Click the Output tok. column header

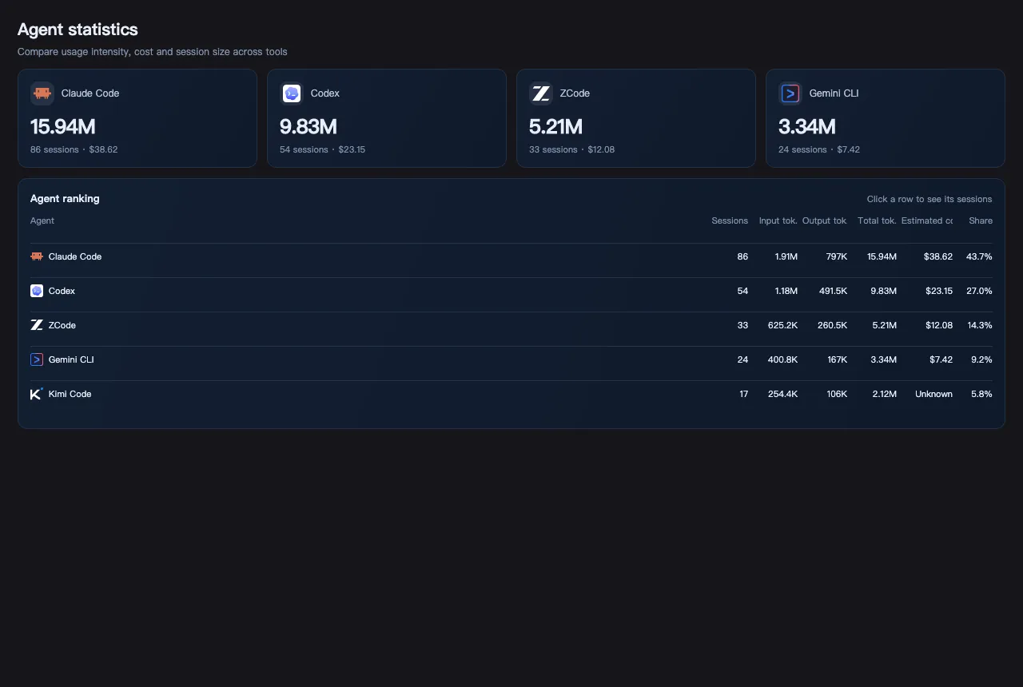click(x=825, y=220)
